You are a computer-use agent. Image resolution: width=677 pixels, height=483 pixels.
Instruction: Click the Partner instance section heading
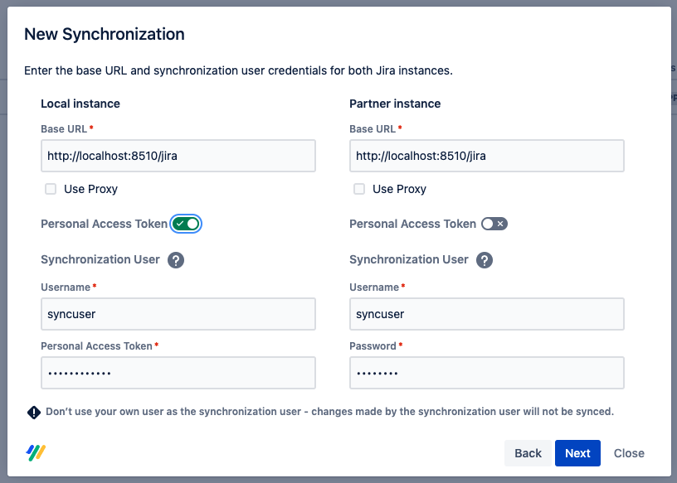coord(395,104)
